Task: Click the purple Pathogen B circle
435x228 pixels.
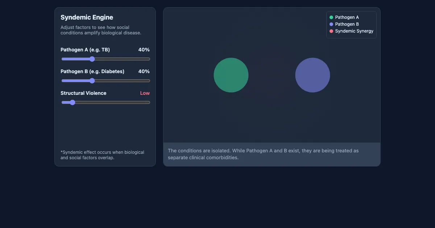Action: pos(312,75)
